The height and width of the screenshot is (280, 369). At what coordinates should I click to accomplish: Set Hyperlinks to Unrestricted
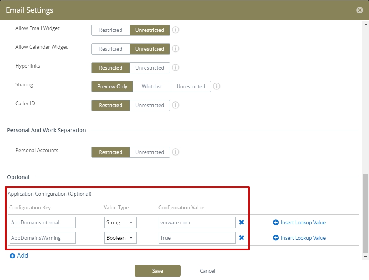(x=150, y=68)
